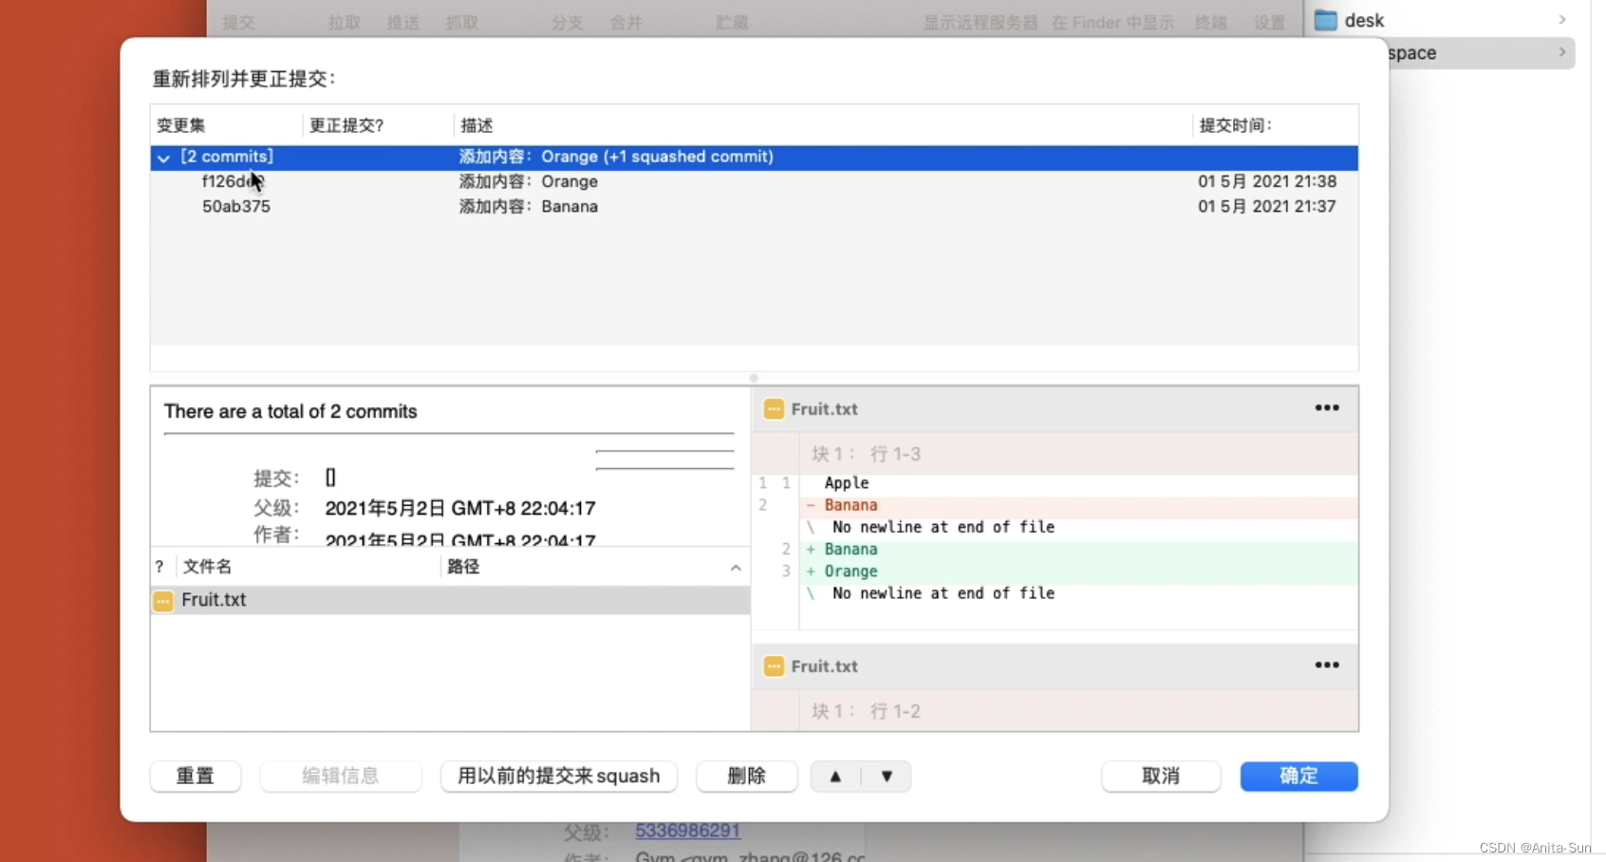
Task: Move commit up with the up arrow
Action: click(x=835, y=777)
